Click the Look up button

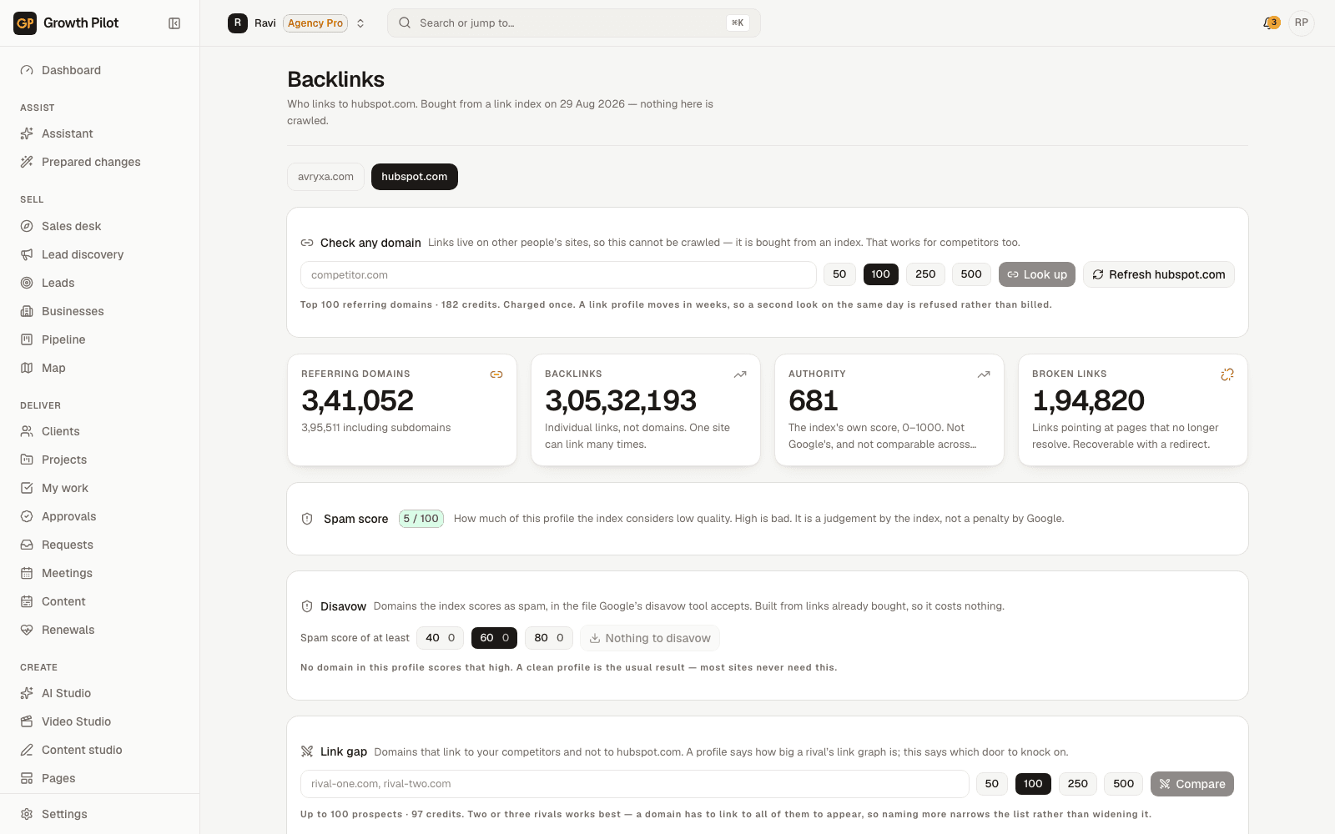tap(1037, 274)
